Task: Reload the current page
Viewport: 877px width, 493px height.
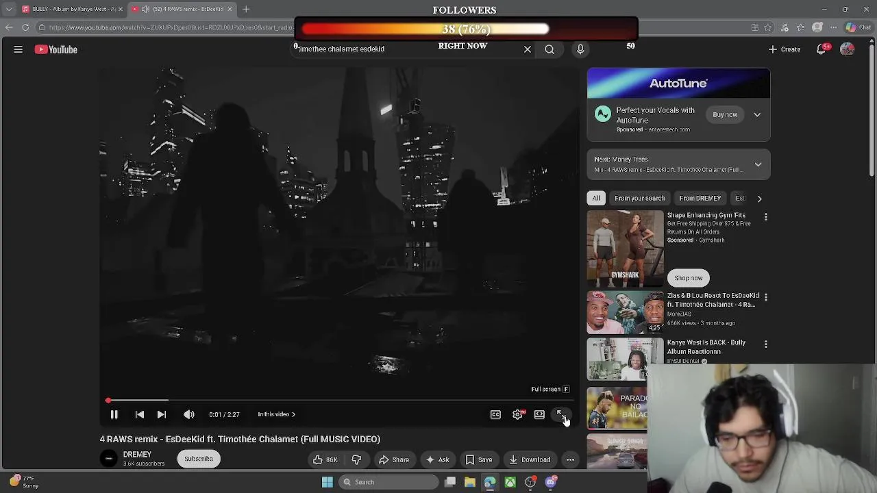Action: pos(25,27)
